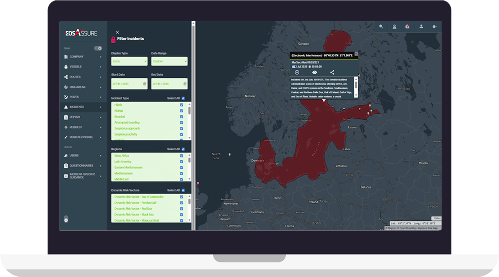
Task: Flip the Main sidebar toggle switch
Action: point(98,48)
